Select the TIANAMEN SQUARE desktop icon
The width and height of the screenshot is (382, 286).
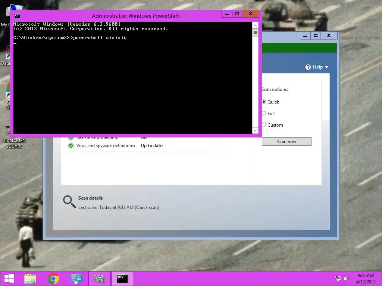click(x=14, y=138)
